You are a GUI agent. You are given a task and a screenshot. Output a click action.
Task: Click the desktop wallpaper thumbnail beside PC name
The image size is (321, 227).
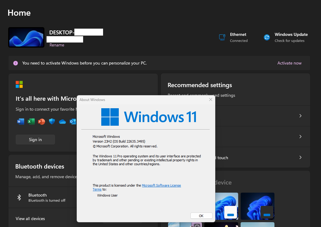coord(26,37)
